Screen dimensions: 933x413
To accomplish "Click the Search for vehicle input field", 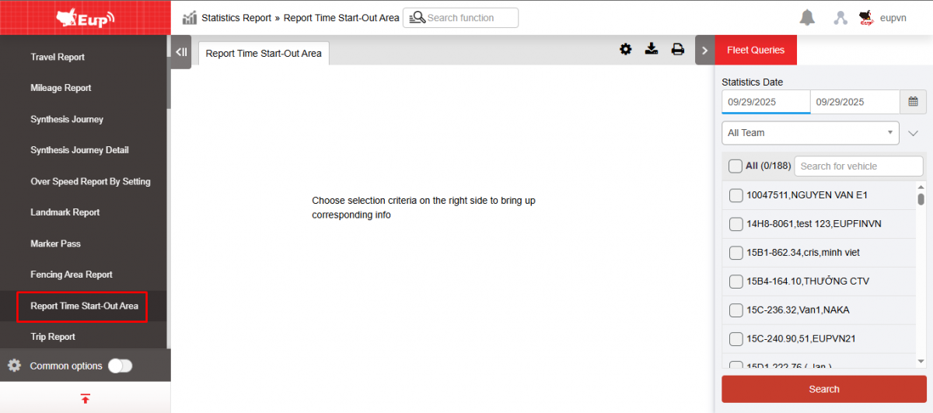I will tap(858, 166).
